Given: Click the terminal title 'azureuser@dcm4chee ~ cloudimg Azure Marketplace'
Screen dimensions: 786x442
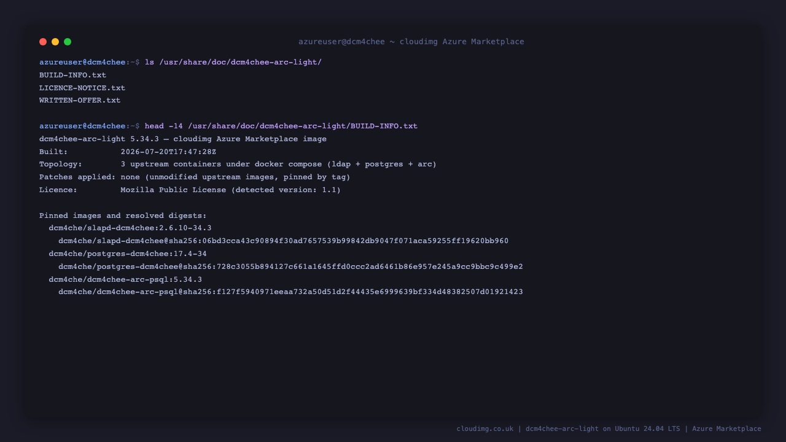Looking at the screenshot, I should coord(411,42).
